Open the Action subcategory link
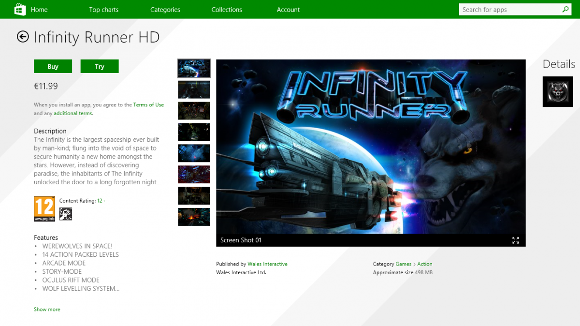This screenshot has width=580, height=326. click(425, 264)
